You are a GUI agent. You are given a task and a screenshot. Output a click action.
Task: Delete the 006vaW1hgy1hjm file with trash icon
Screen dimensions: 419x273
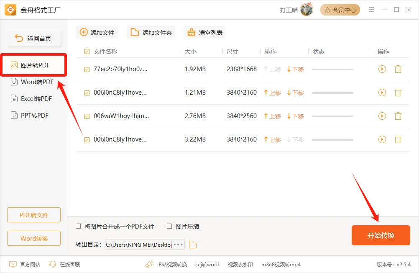pyautogui.click(x=398, y=116)
